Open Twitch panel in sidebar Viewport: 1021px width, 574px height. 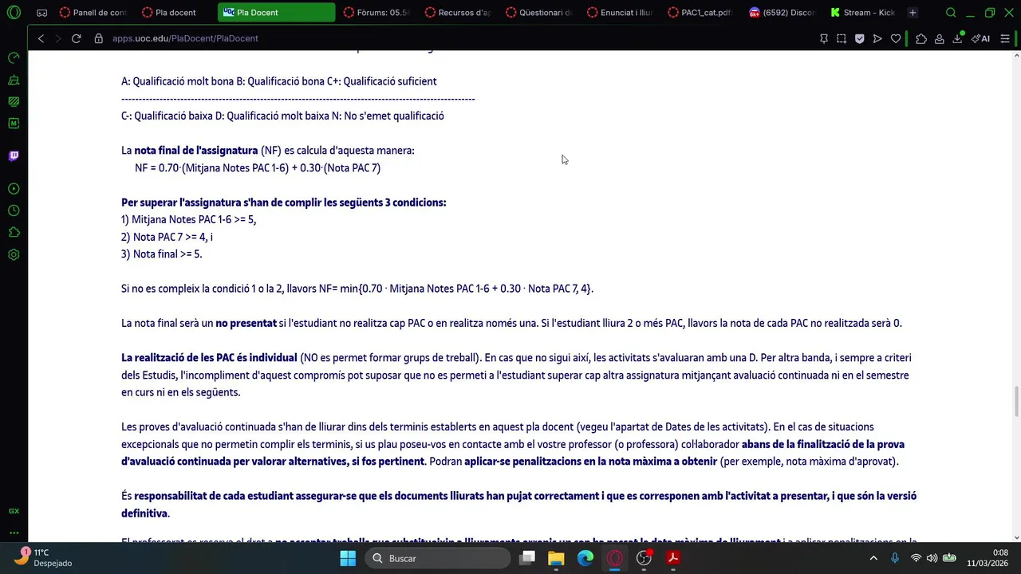(x=14, y=155)
